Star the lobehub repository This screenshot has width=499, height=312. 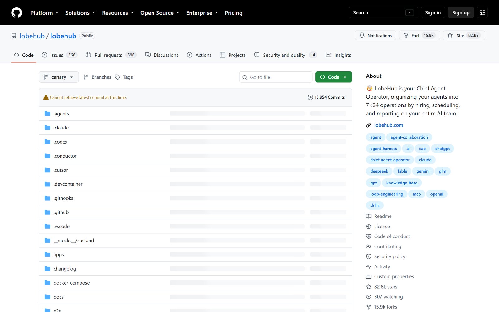(464, 35)
